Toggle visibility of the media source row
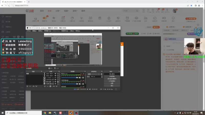Viewport: 205px width, 115px height. coord(55,82)
